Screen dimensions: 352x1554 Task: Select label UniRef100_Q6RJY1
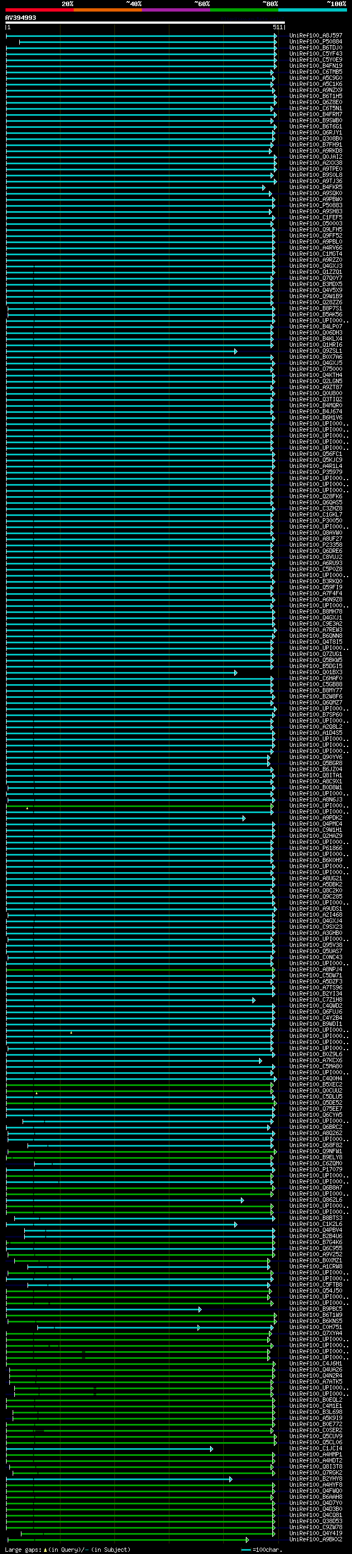pos(316,133)
